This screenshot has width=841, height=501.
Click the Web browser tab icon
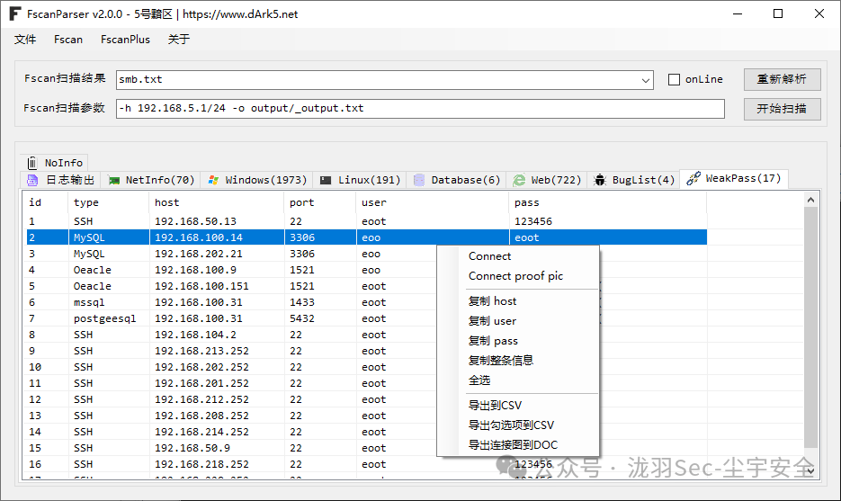(x=519, y=180)
